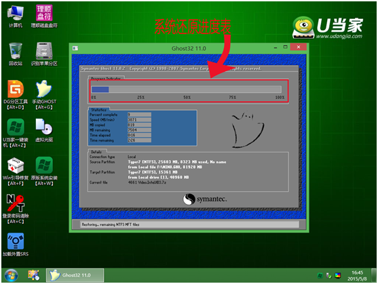
Task: Open Win引导修复 boot repair icon
Action: (x=16, y=171)
